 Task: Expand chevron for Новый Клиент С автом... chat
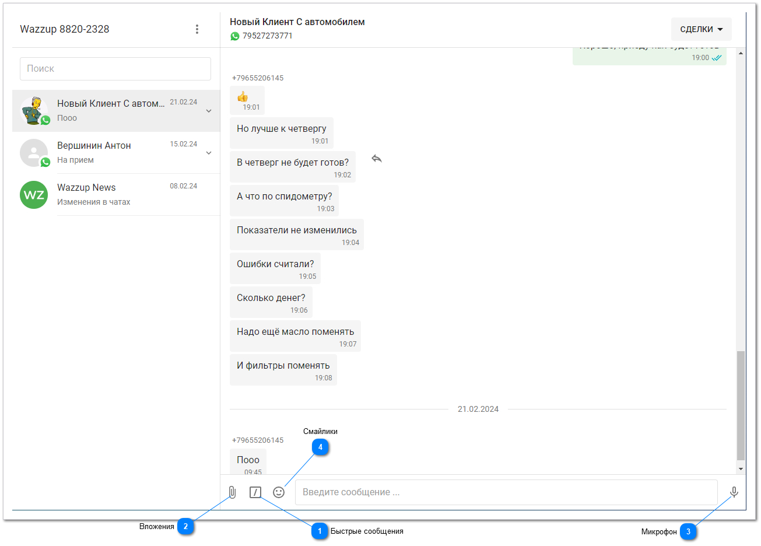click(x=209, y=111)
